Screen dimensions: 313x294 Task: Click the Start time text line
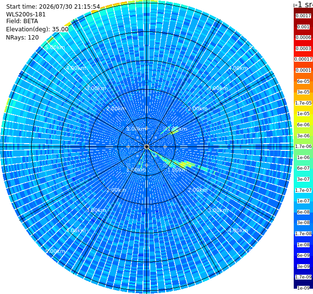coord(53,7)
